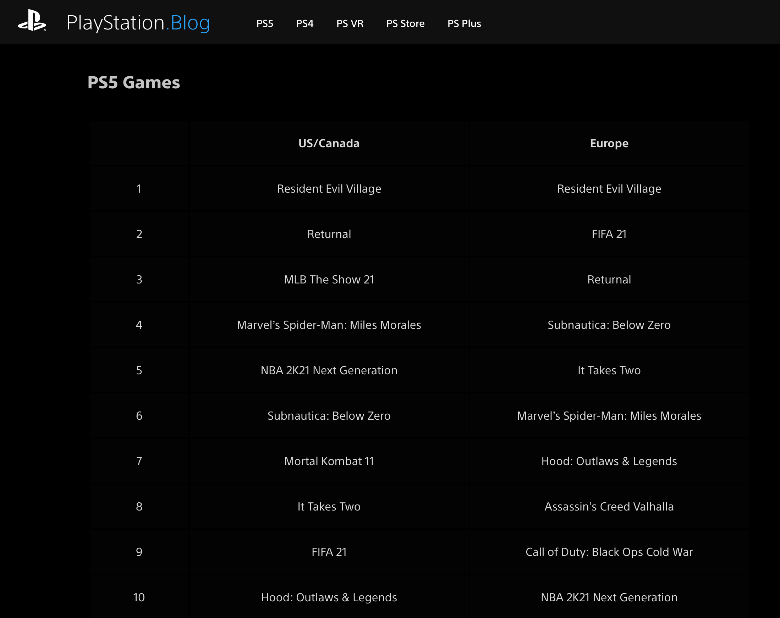
Task: Select the PS4 navigation menu item
Action: [x=304, y=23]
